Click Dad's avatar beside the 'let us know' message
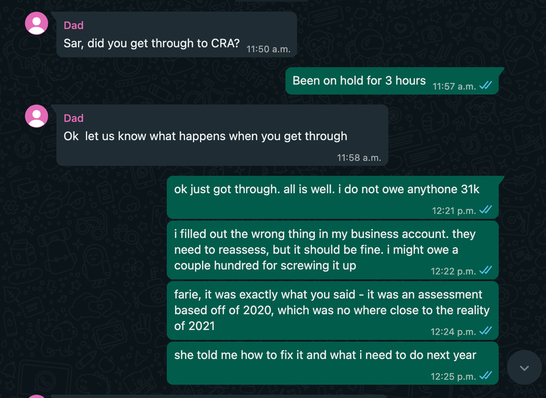Screen dimensions: 546x398 (x=37, y=116)
